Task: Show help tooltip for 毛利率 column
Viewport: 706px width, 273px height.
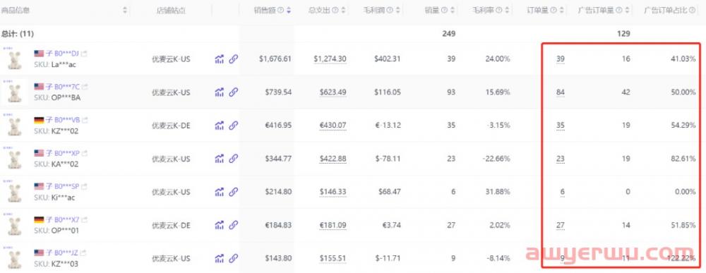Action: click(499, 11)
